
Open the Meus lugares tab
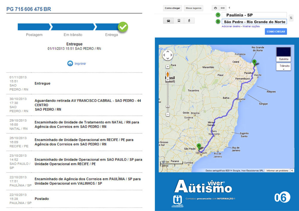pyautogui.click(x=193, y=8)
